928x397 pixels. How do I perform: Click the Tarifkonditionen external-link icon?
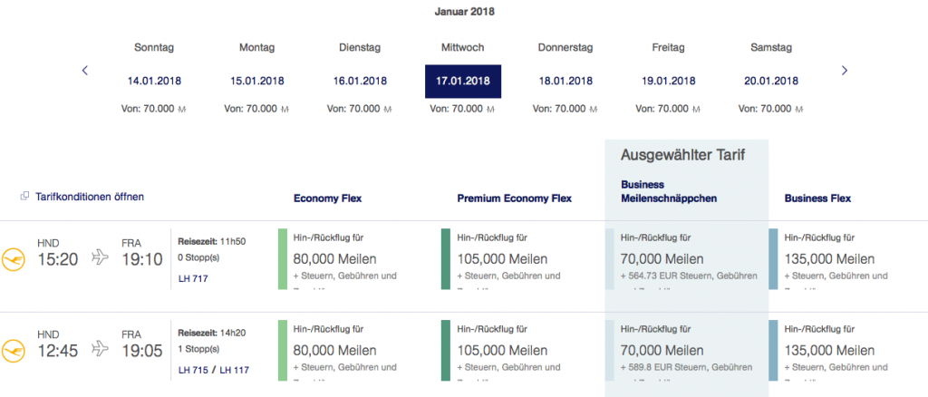24,197
